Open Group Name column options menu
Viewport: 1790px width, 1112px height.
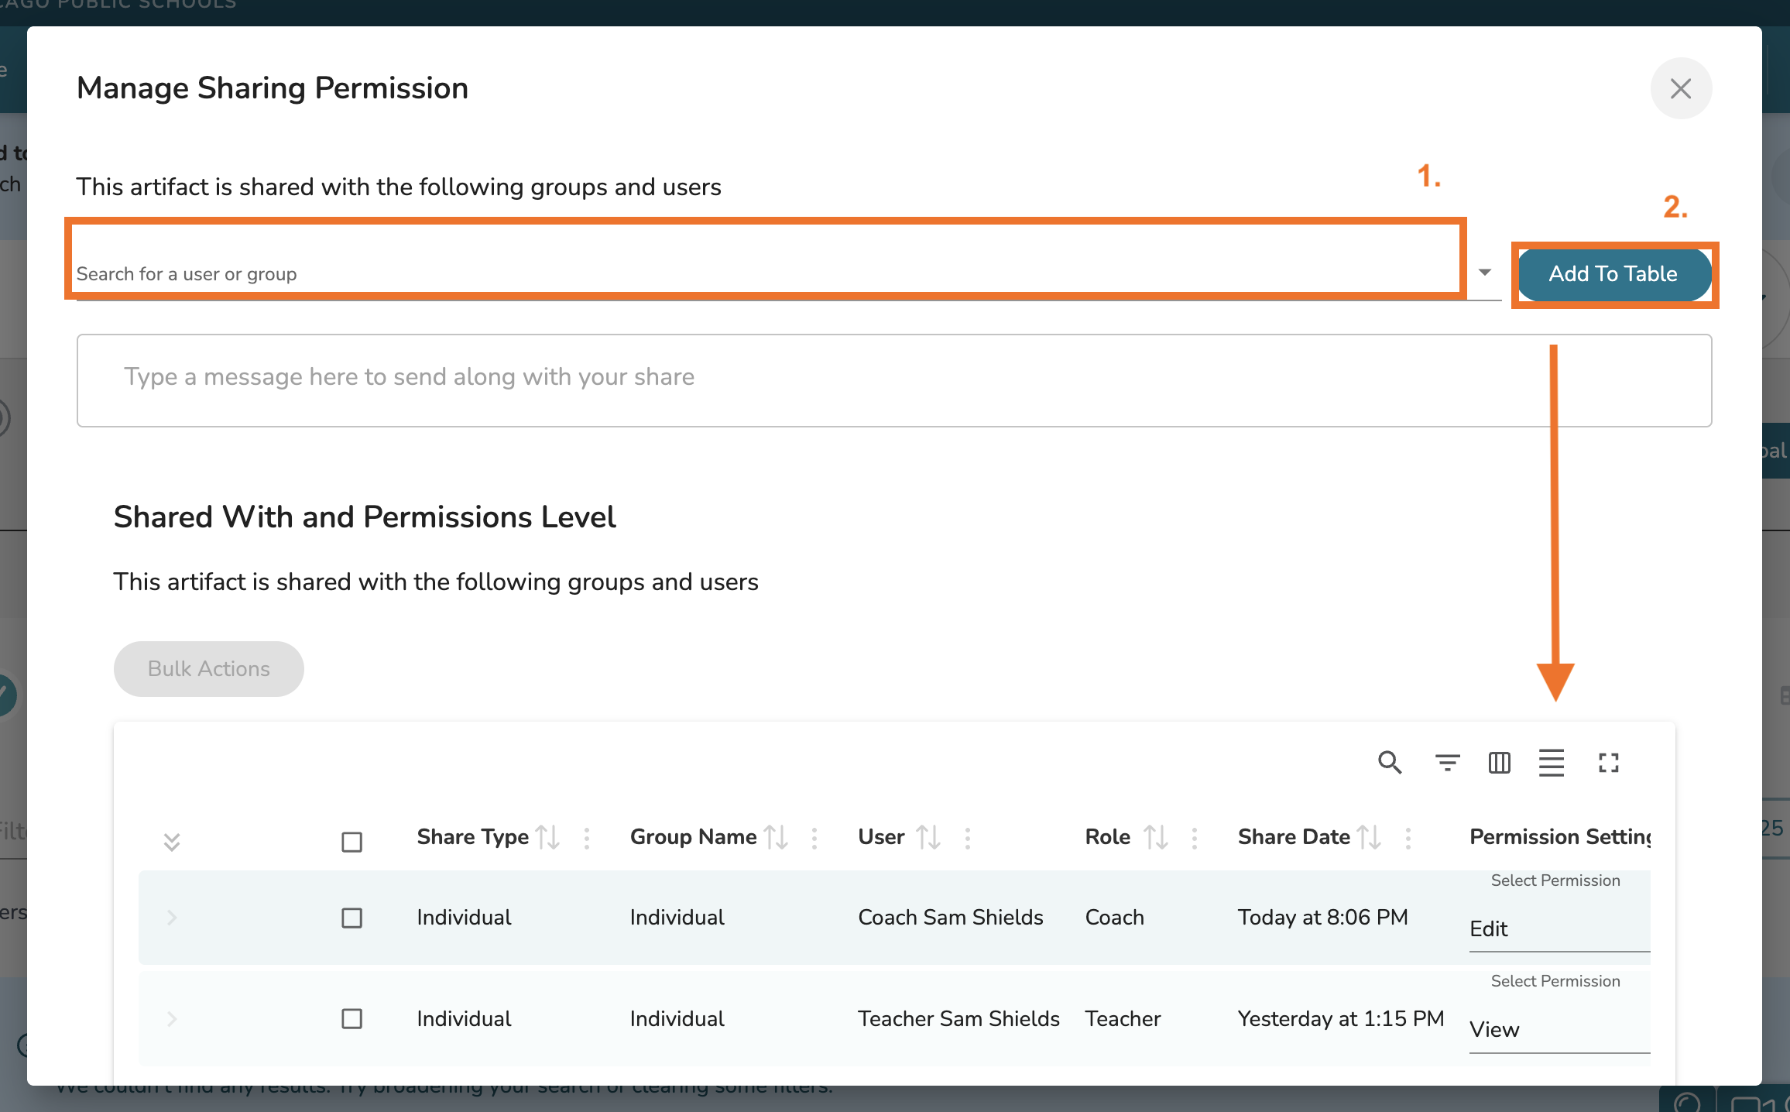click(x=814, y=837)
